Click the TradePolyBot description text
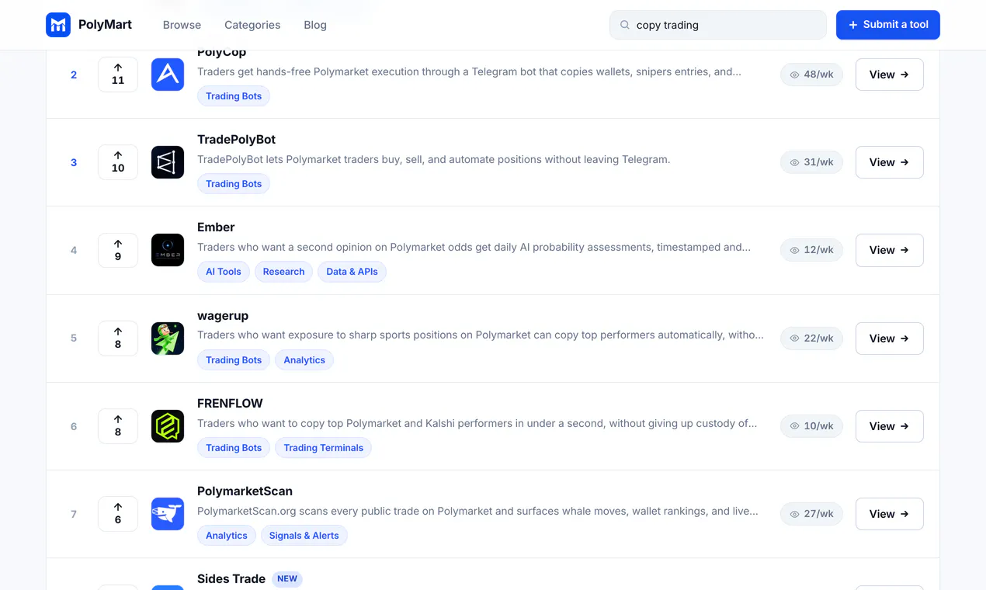This screenshot has height=590, width=986. [433, 159]
